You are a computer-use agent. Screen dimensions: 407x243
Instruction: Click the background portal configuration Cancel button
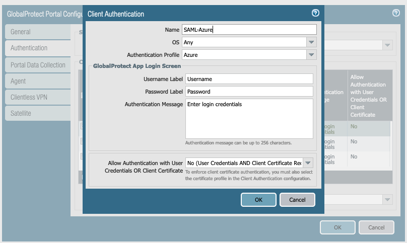[x=376, y=227]
